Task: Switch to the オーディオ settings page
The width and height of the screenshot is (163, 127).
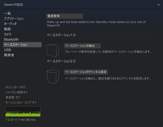Action: pyautogui.click(x=10, y=24)
